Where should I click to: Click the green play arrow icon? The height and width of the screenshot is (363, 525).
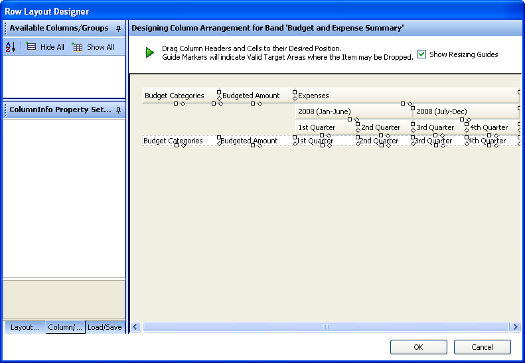pos(150,52)
